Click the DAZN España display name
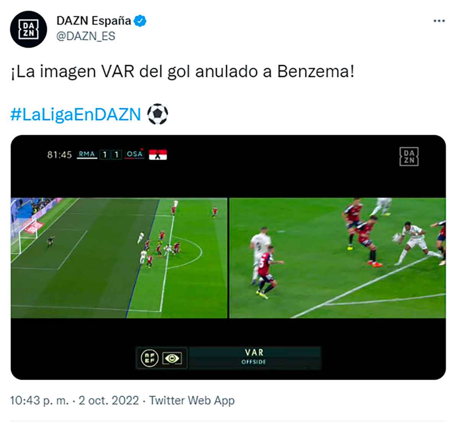This screenshot has height=423, width=459. pyautogui.click(x=94, y=21)
